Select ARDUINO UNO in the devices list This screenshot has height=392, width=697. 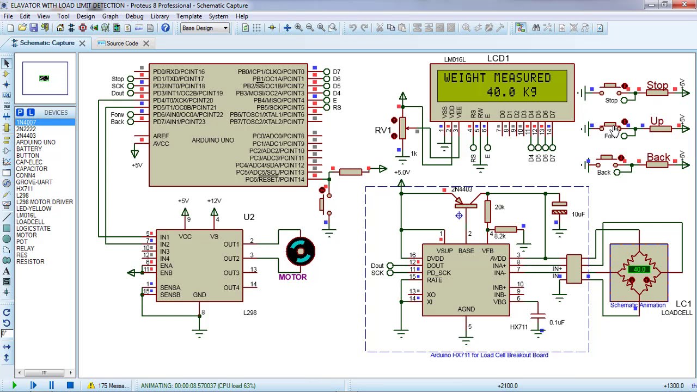35,142
